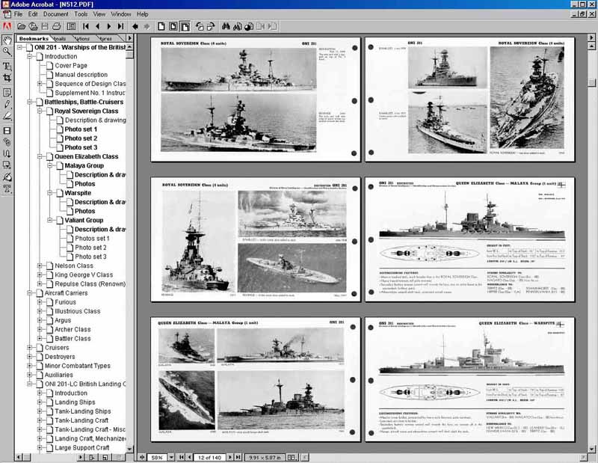Click Last Page button in status bar
Viewport: 598px width, 463px height.
[x=238, y=457]
